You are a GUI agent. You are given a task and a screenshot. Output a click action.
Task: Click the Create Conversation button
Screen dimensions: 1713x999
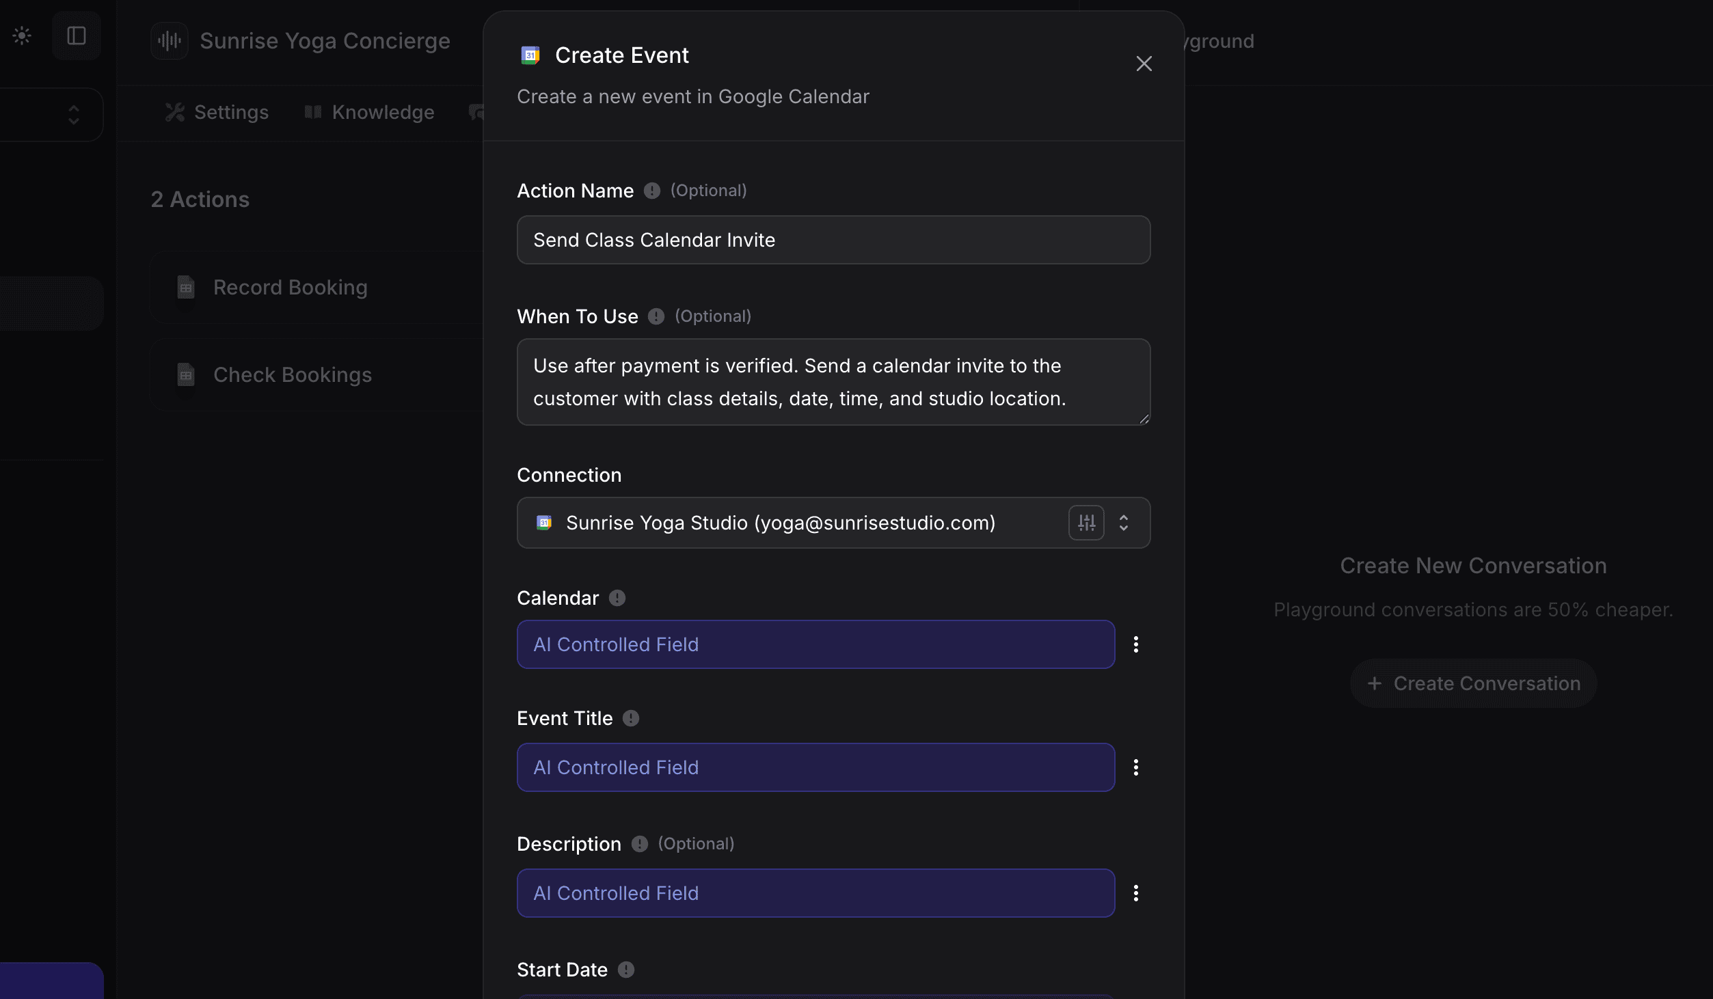[1472, 683]
